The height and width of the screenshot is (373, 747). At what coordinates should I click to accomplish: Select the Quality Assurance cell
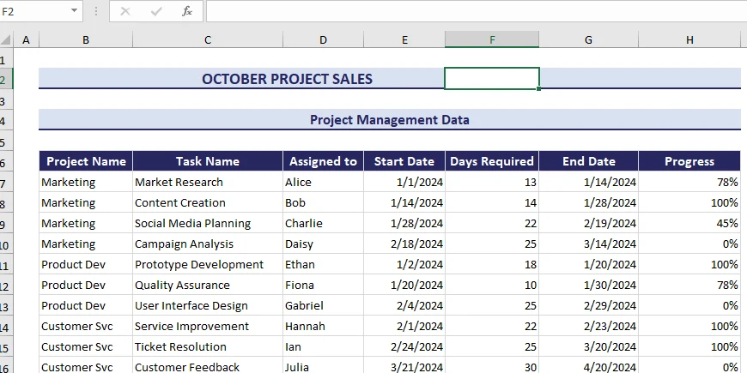[x=208, y=285]
